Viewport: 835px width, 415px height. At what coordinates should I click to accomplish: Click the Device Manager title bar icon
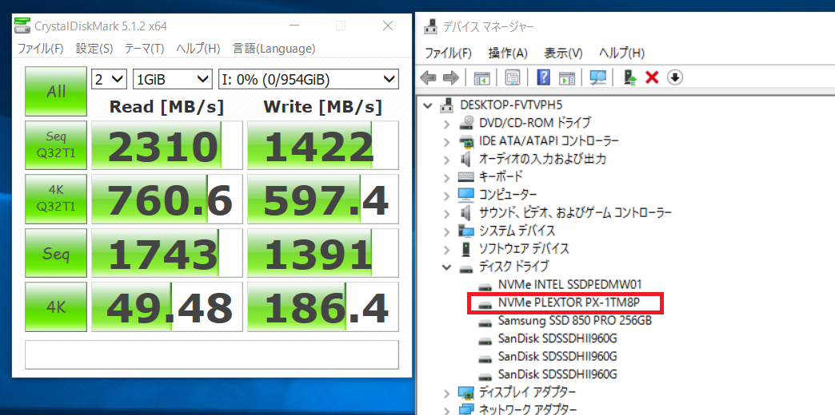click(x=431, y=26)
